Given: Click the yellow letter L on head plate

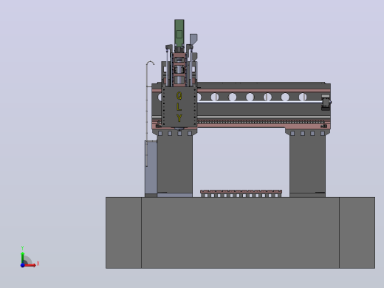Looking at the screenshot, I should point(179,107).
